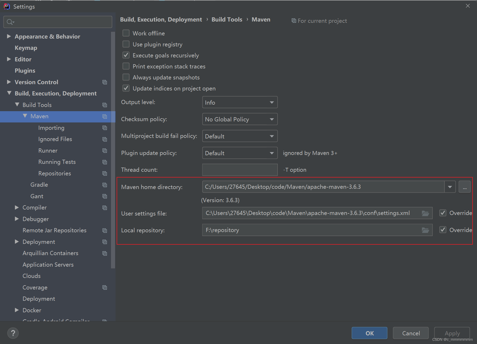Click the Cancel button
Viewport: 477px width, 344px height.
(x=411, y=333)
